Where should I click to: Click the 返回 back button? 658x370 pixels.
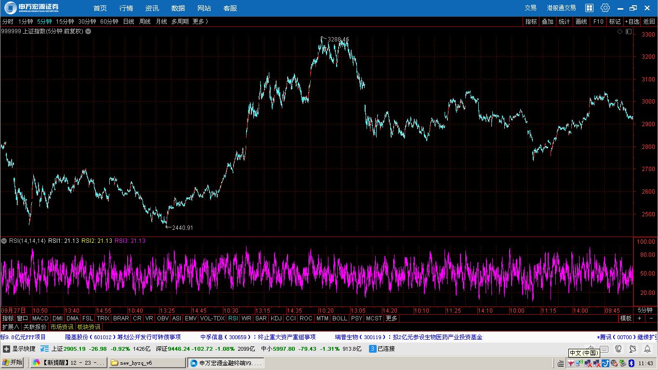649,22
